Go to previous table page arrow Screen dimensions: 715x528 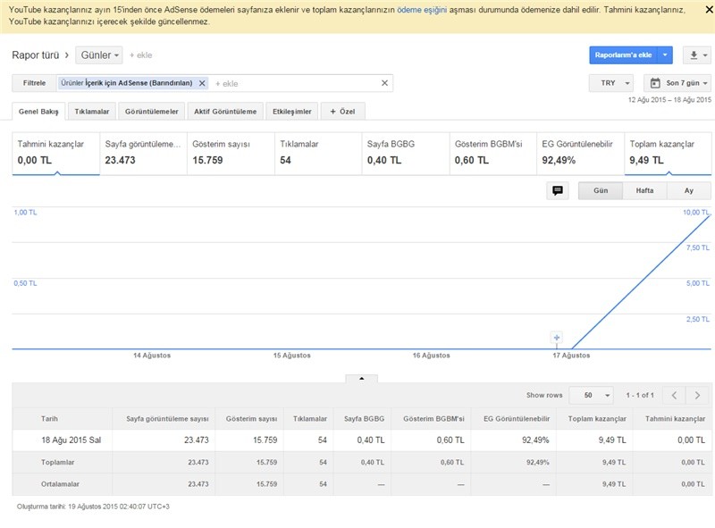tap(675, 395)
